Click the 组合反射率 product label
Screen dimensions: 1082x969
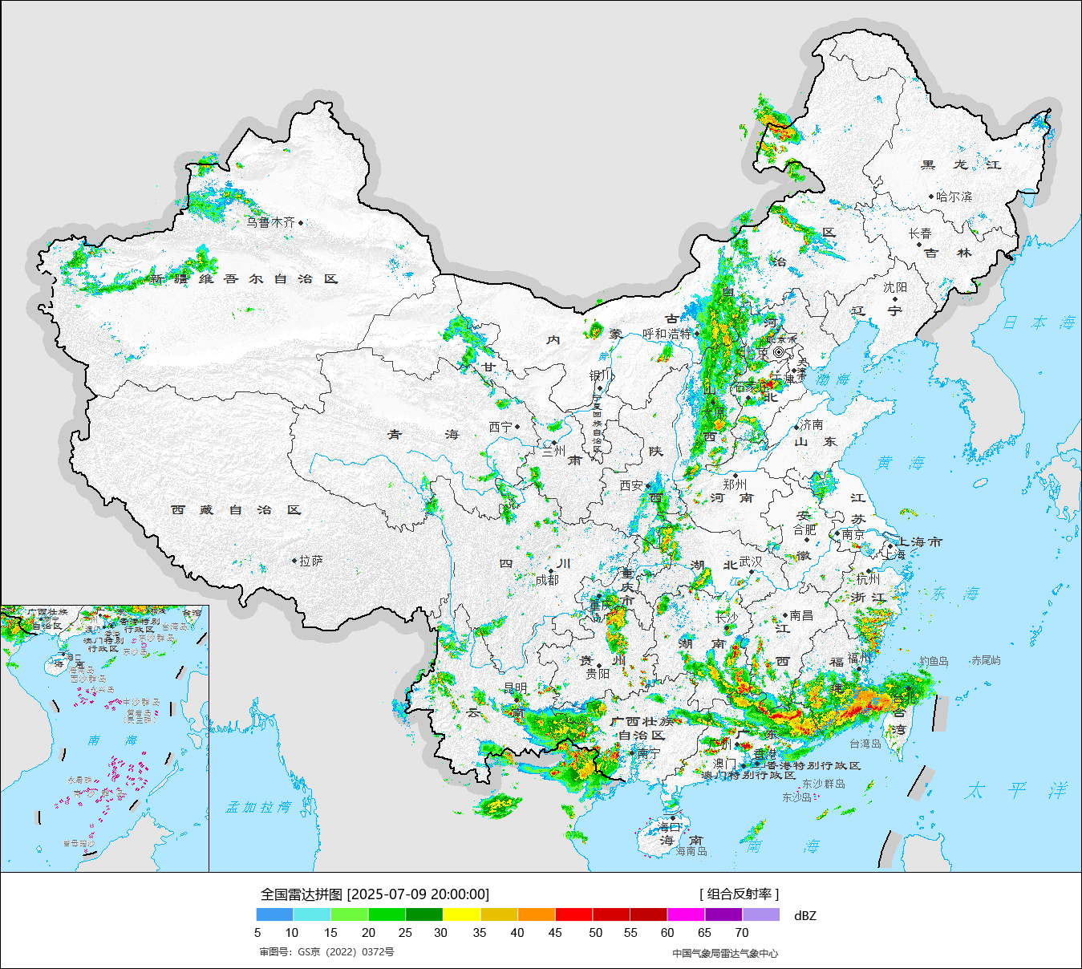pos(739,894)
